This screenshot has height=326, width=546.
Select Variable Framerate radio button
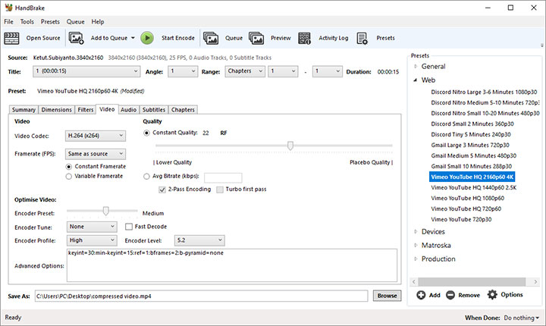pyautogui.click(x=70, y=176)
